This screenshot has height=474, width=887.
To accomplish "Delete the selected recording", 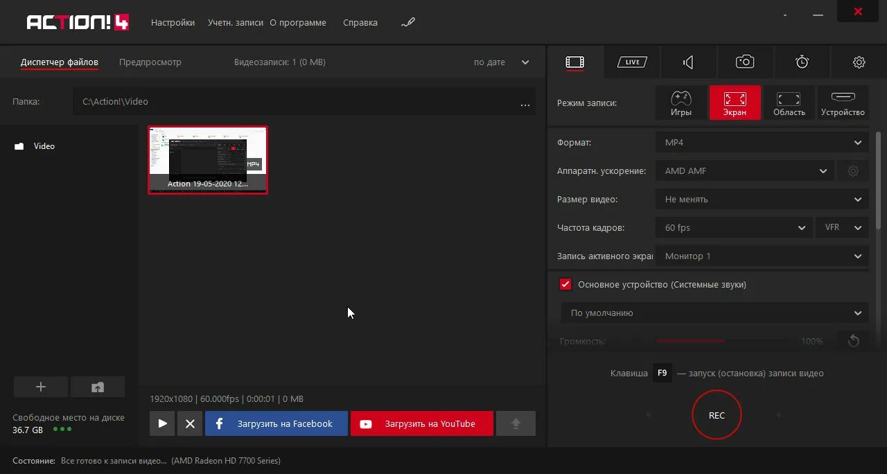I will point(190,423).
